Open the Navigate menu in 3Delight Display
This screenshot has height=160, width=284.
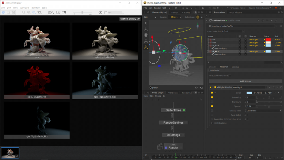coord(24,8)
